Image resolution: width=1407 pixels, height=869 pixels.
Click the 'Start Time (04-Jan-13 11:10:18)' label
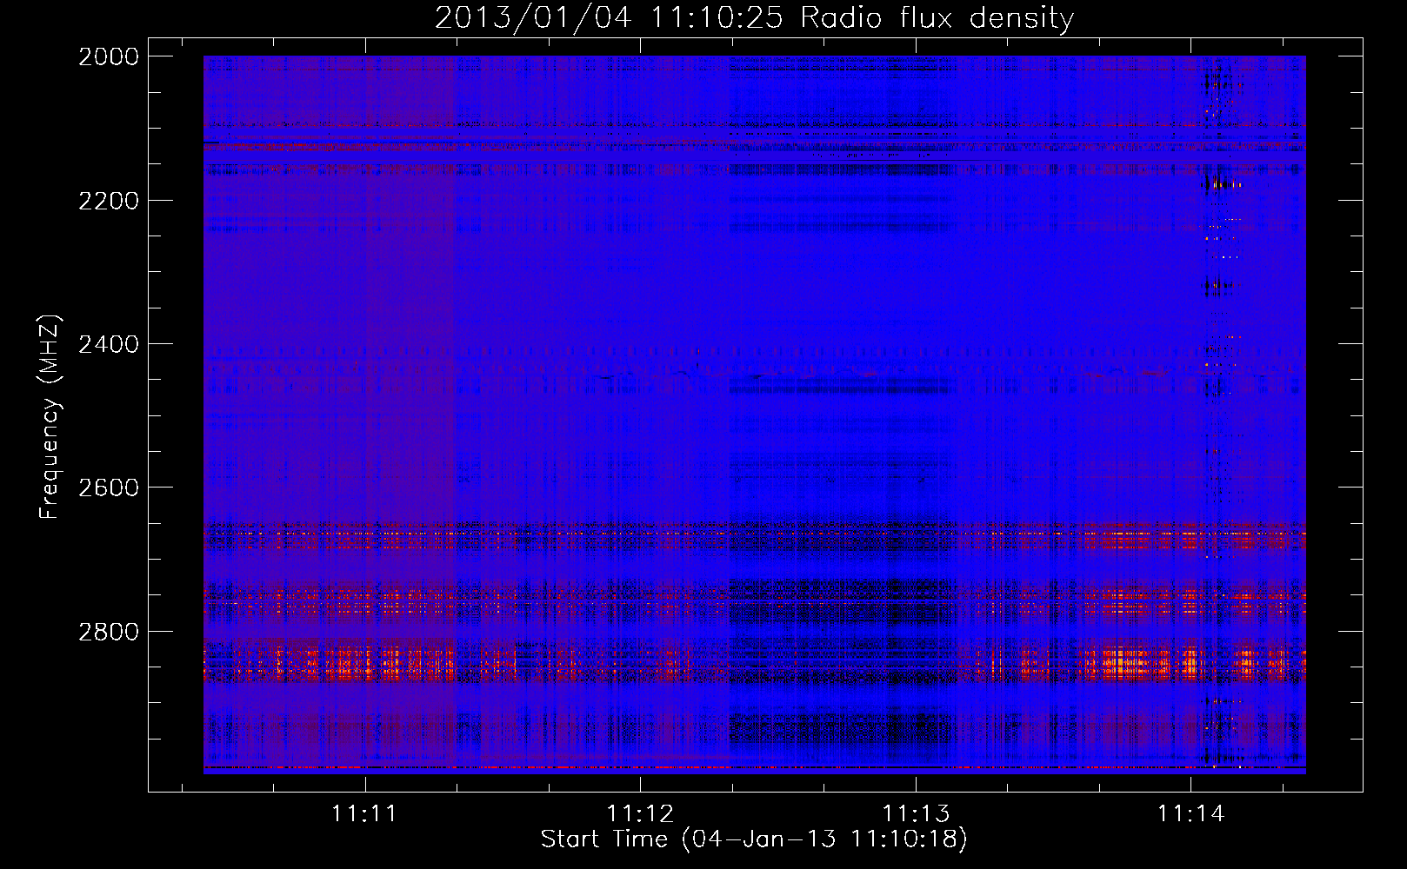[754, 839]
